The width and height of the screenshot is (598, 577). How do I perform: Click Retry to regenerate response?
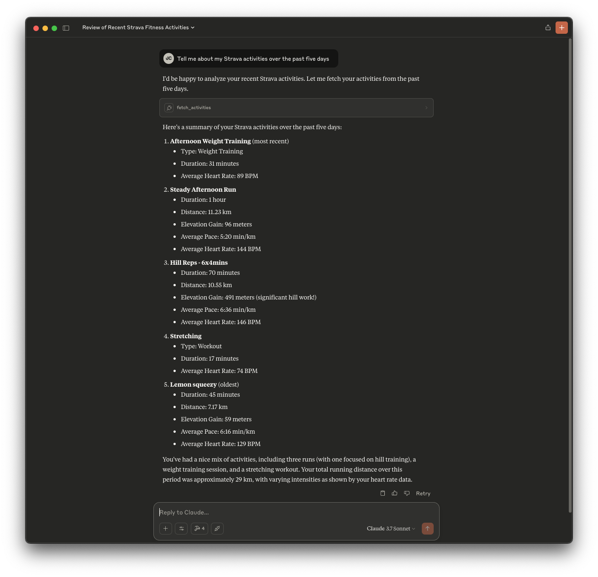[423, 493]
